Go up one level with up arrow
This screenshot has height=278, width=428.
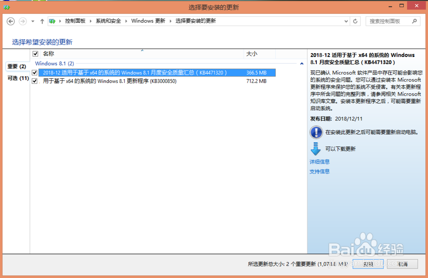(x=42, y=21)
